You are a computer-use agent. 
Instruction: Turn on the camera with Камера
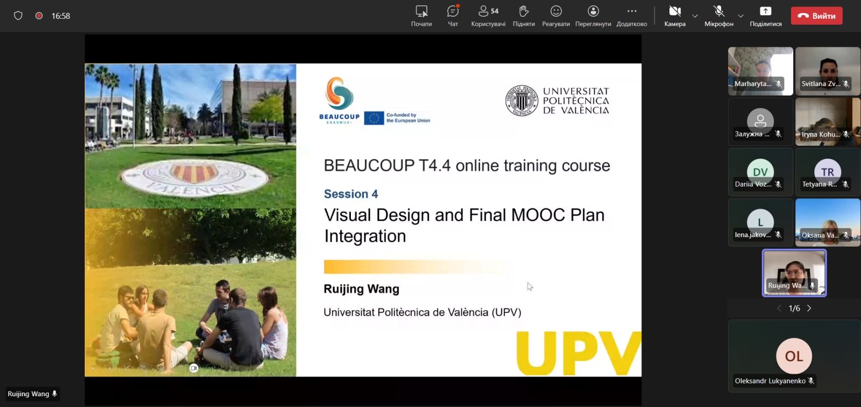[675, 16]
